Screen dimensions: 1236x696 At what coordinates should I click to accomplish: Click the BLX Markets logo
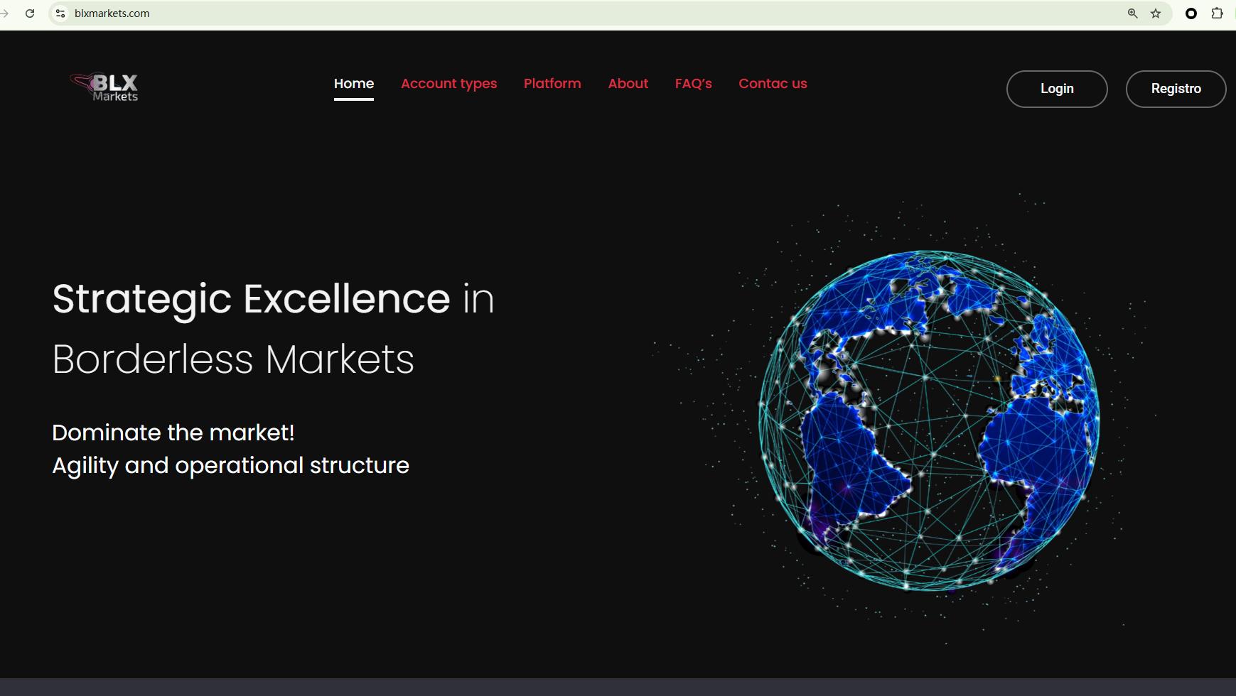coord(104,87)
